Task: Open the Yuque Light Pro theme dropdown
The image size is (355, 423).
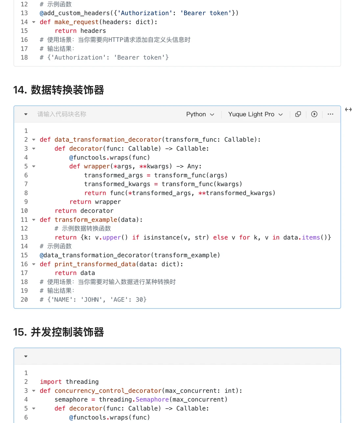Action: 255,114
